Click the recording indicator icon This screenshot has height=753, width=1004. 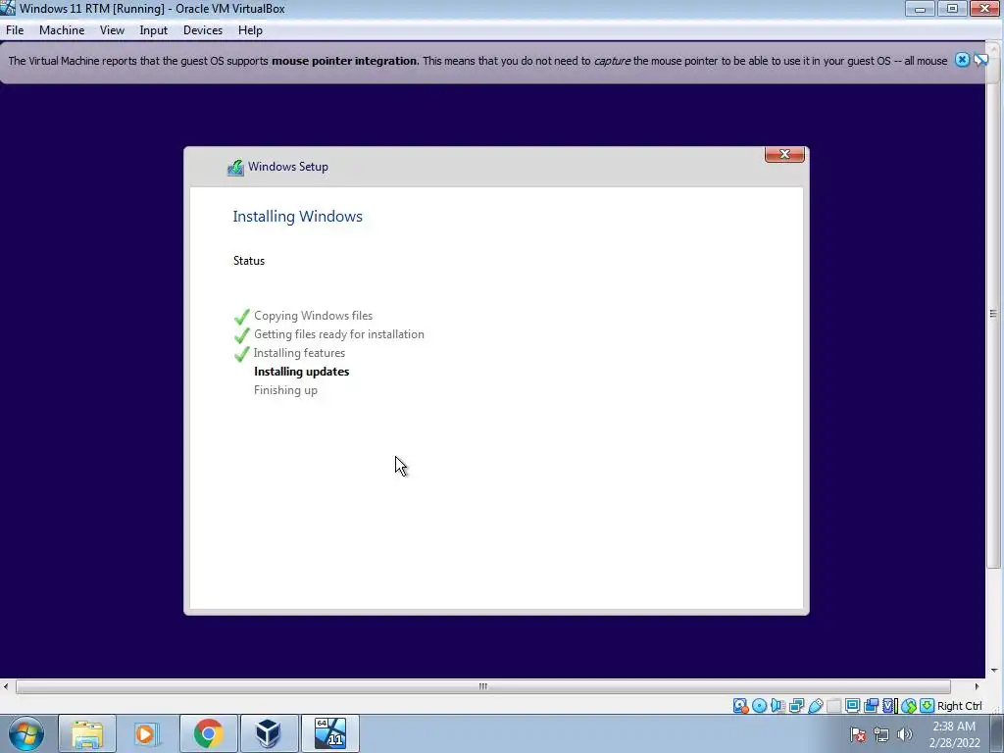(871, 706)
